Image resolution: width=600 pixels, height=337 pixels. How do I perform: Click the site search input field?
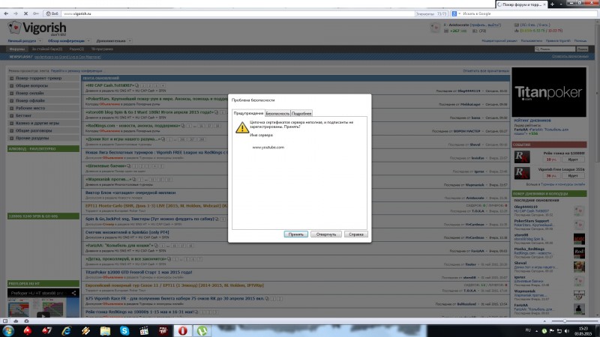(555, 49)
